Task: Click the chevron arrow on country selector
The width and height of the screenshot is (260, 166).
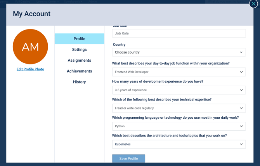Action: pyautogui.click(x=241, y=52)
